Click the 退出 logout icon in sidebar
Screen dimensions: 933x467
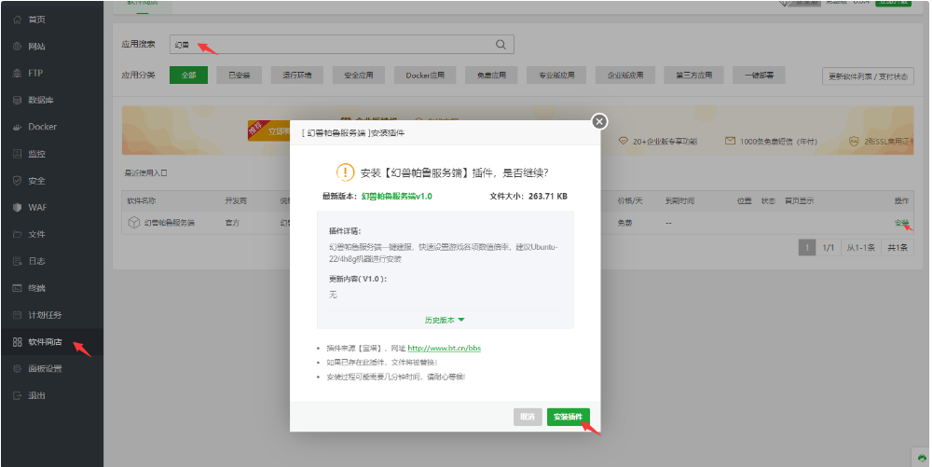coord(18,395)
